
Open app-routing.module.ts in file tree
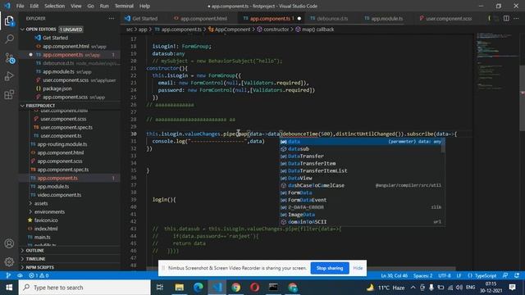pos(62,144)
